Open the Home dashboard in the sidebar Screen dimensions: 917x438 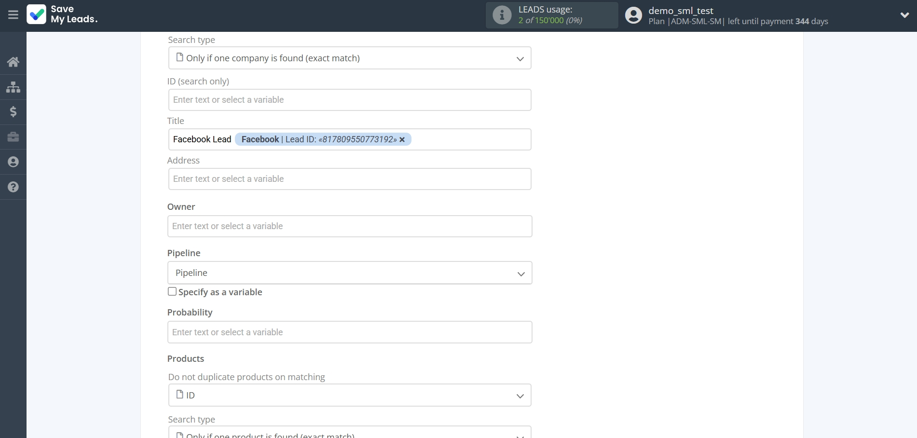click(x=13, y=62)
